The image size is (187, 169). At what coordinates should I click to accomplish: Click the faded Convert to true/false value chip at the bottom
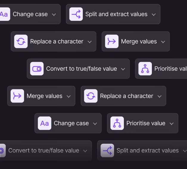[x=46, y=151]
